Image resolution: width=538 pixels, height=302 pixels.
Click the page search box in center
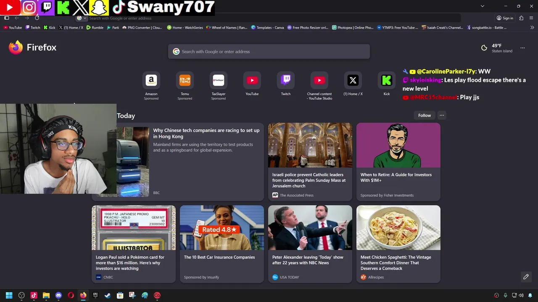[x=269, y=52]
